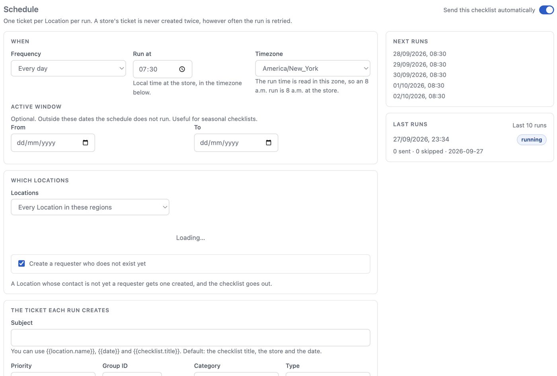Click the clock icon in Run at field
The width and height of the screenshot is (557, 376).
point(182,69)
